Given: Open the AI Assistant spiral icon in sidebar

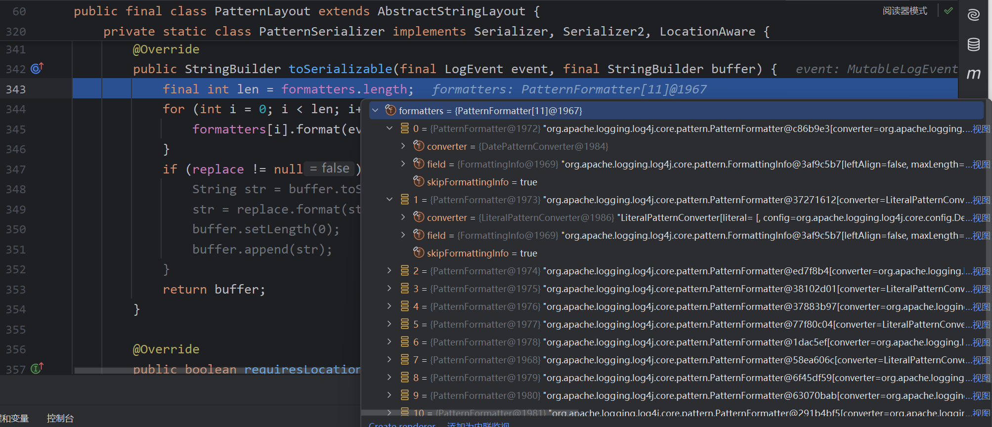Looking at the screenshot, I should pos(974,15).
